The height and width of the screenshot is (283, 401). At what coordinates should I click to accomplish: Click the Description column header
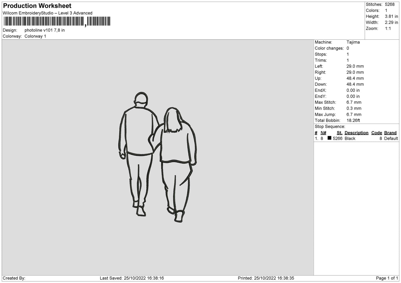[356, 133]
